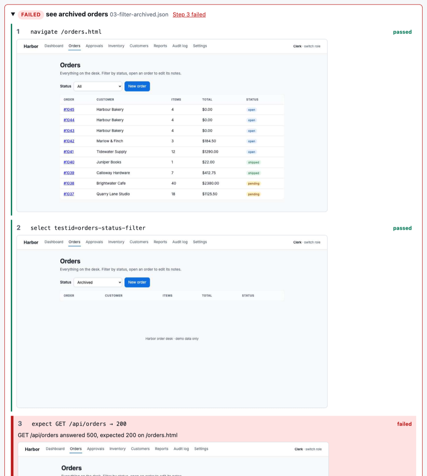The width and height of the screenshot is (427, 476).
Task: Click Harbor logo in step 1 screenshot
Action: click(x=31, y=46)
